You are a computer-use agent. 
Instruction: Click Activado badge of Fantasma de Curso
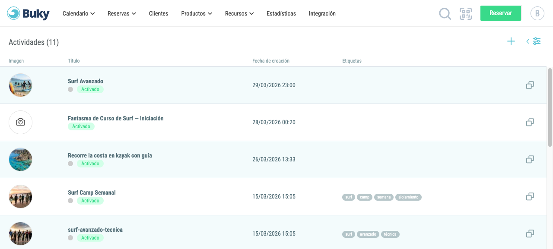point(81,126)
